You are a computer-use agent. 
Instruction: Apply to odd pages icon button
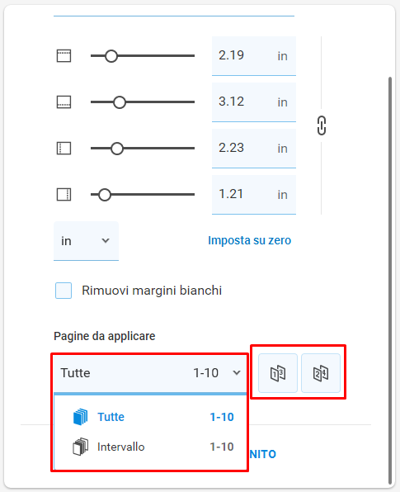point(278,373)
